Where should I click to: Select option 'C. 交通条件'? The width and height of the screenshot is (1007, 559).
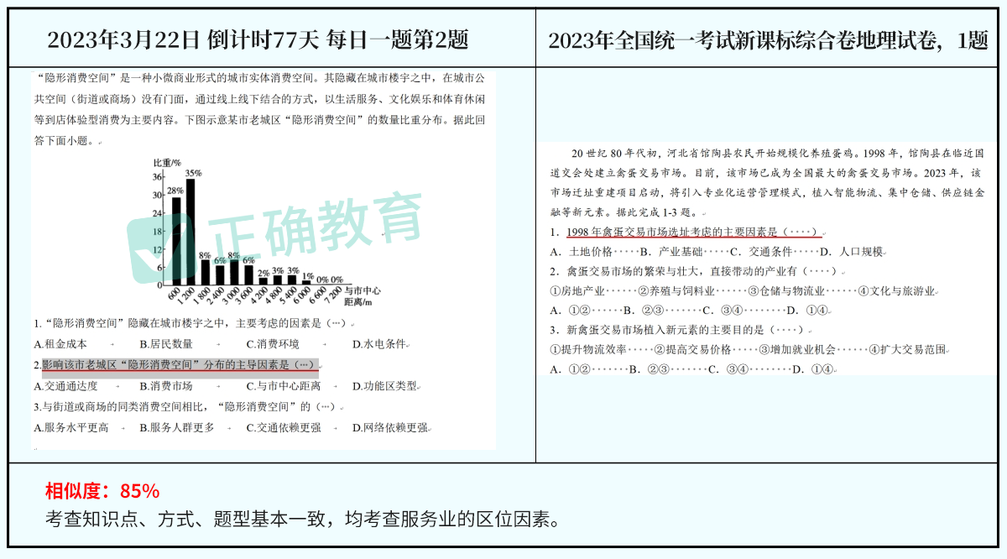761,252
